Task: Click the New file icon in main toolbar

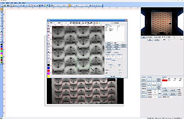Action: tap(2, 5)
